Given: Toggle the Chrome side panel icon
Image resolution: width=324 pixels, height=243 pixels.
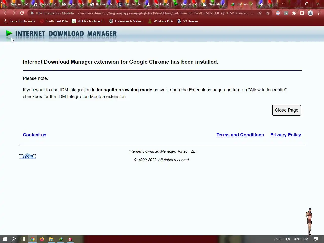Looking at the screenshot, I should [302, 13].
